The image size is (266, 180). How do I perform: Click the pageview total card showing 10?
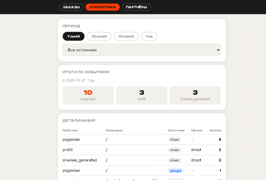point(88,95)
